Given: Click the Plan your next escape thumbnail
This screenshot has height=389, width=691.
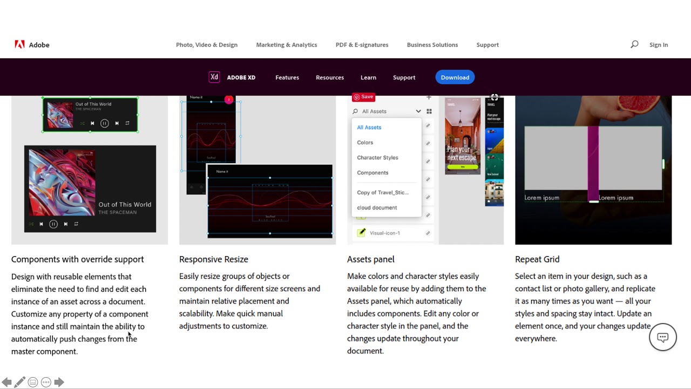Looking at the screenshot, I should pos(463,136).
